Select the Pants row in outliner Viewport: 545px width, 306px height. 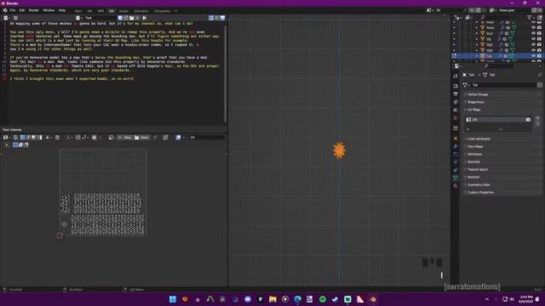(x=497, y=28)
